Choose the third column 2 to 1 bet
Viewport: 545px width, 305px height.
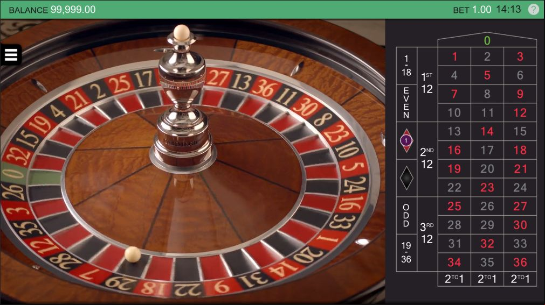point(520,279)
